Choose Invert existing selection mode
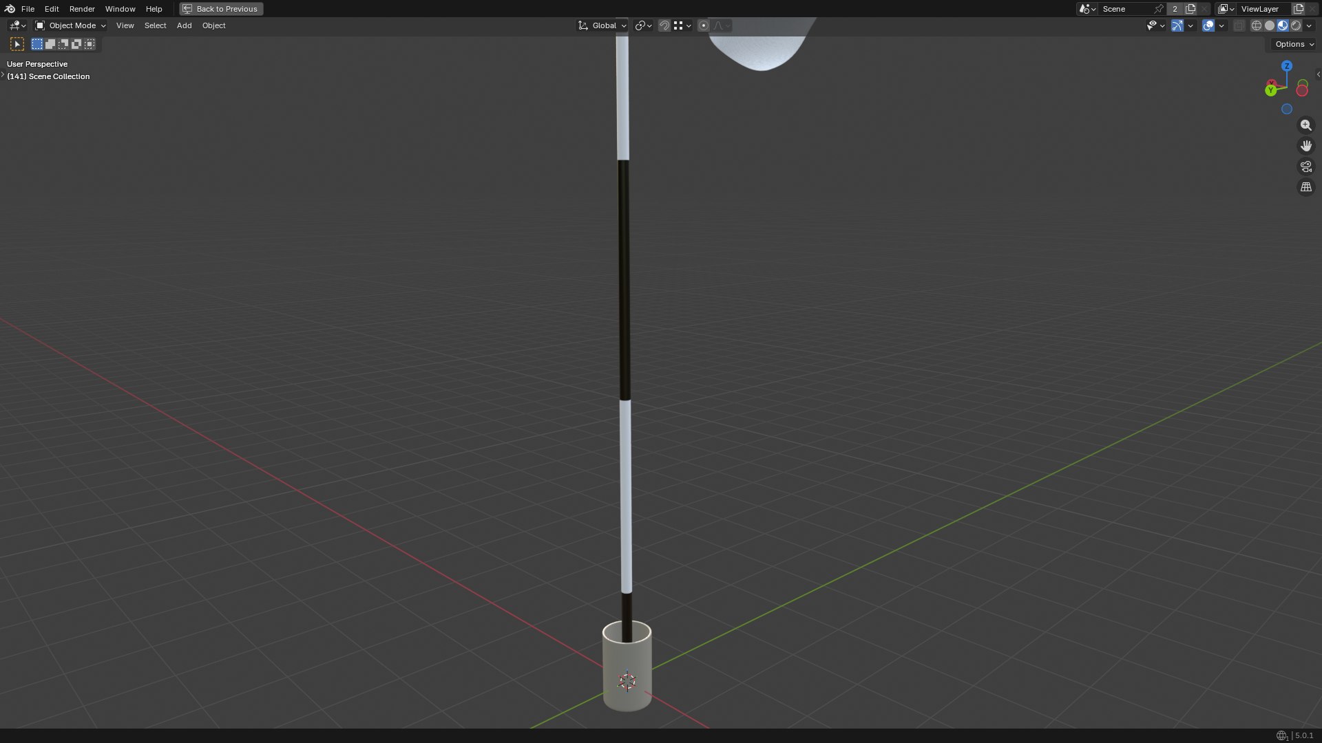 [x=76, y=44]
